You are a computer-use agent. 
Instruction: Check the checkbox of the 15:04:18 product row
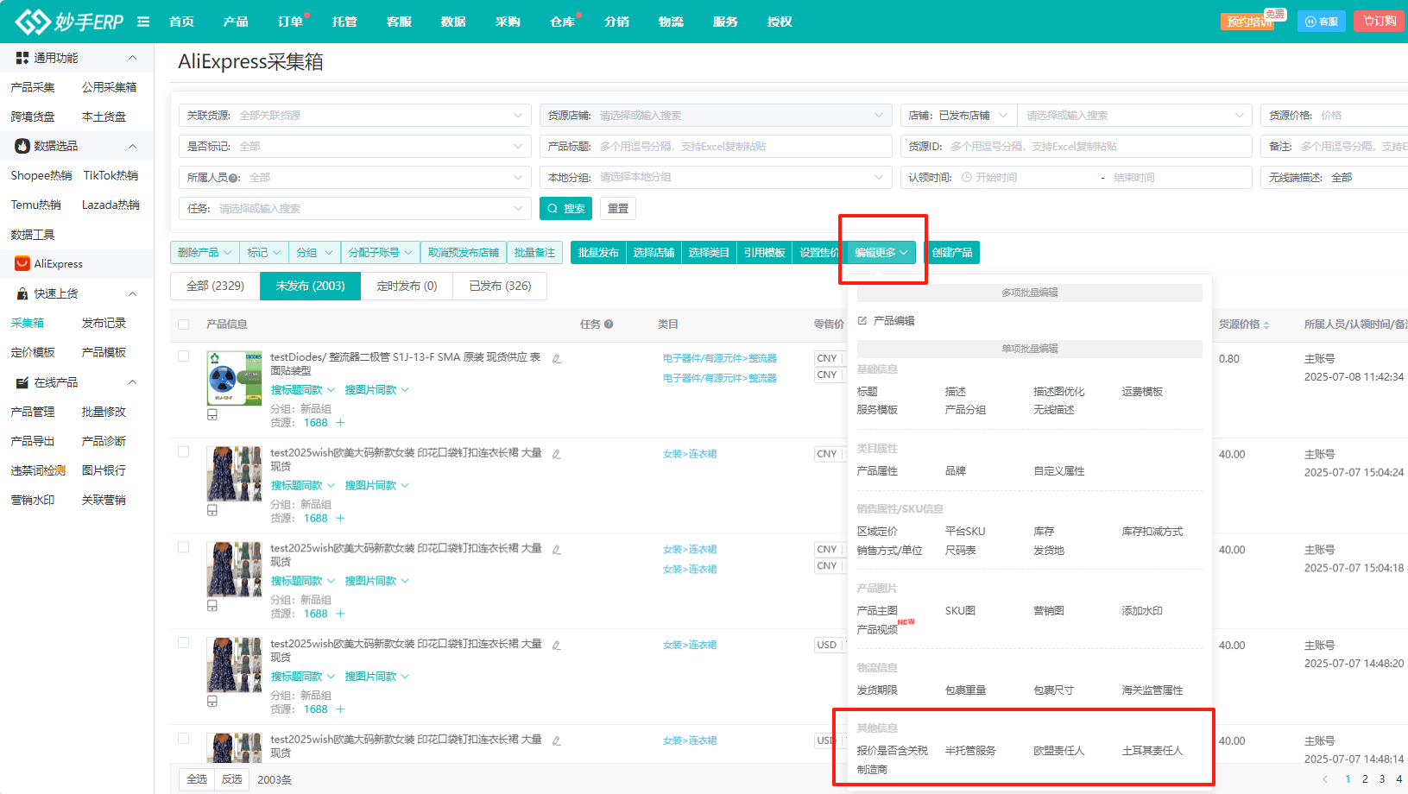pos(183,547)
